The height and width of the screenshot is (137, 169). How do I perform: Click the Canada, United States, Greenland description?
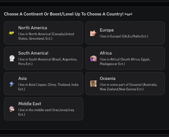(46, 36)
